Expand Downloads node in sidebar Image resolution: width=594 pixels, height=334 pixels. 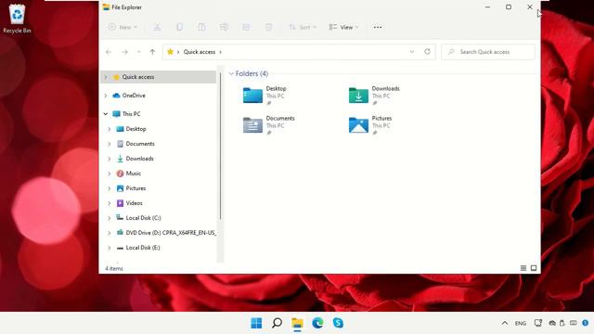[x=110, y=159]
